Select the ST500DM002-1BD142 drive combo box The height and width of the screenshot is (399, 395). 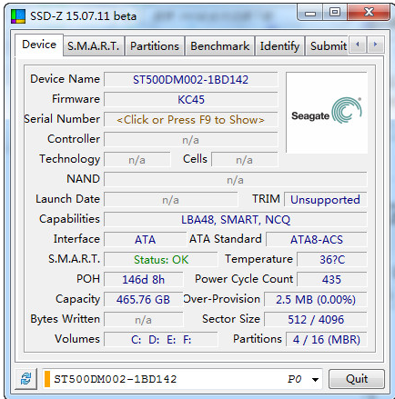click(x=182, y=379)
